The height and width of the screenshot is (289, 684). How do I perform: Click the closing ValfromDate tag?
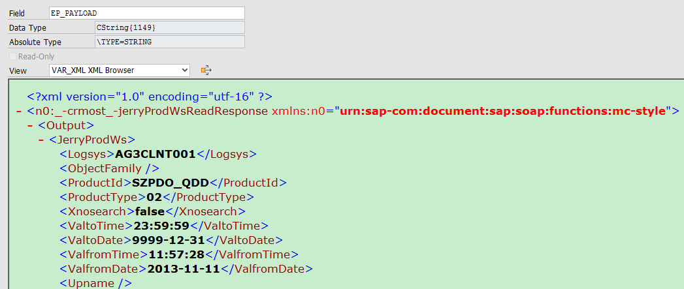266,269
